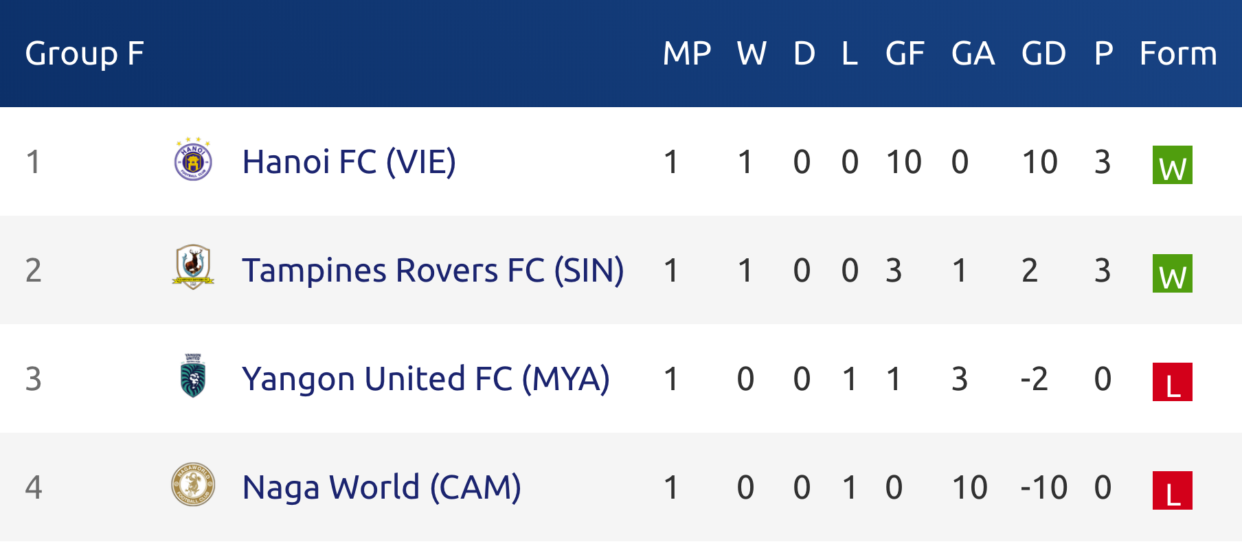The image size is (1242, 544).
Task: Click the Hanoi FC club crest
Action: click(x=193, y=159)
